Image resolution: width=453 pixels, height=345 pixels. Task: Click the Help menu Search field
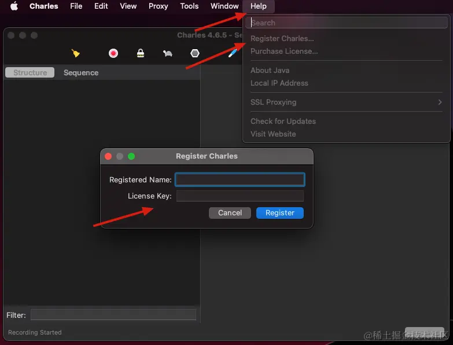tap(346, 23)
